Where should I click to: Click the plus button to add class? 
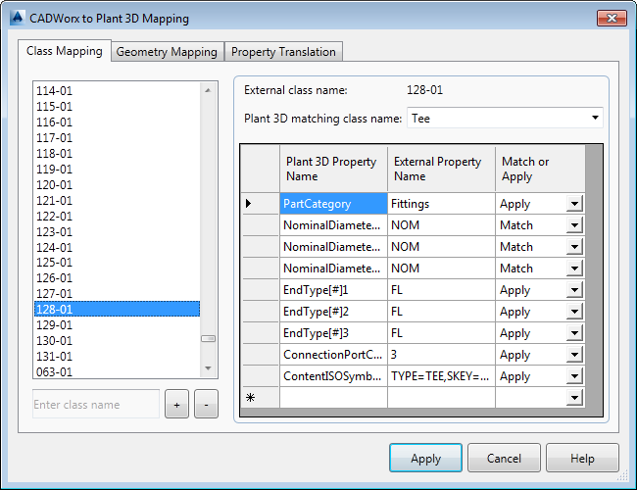pyautogui.click(x=176, y=405)
